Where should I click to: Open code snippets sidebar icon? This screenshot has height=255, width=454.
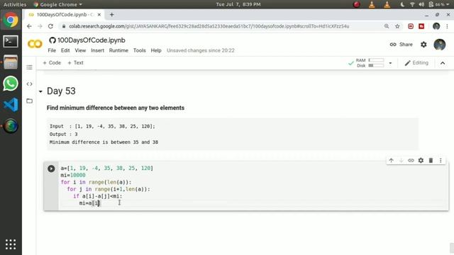click(x=30, y=84)
